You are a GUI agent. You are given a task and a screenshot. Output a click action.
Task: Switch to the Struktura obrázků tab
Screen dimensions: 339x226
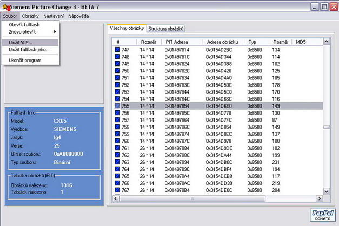click(x=166, y=29)
